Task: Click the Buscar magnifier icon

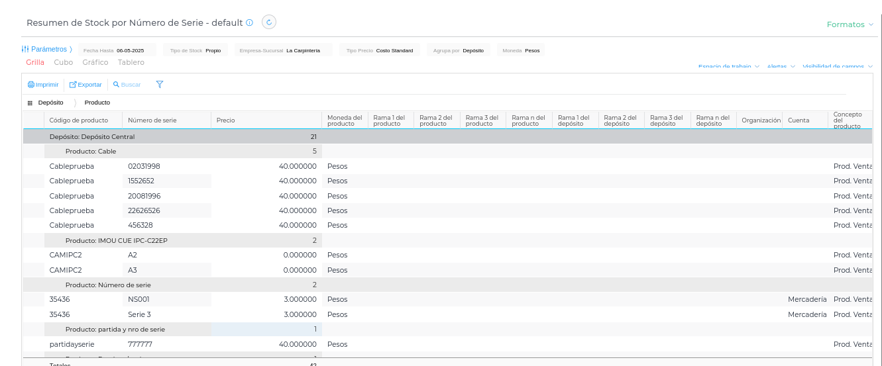Action: tap(116, 85)
